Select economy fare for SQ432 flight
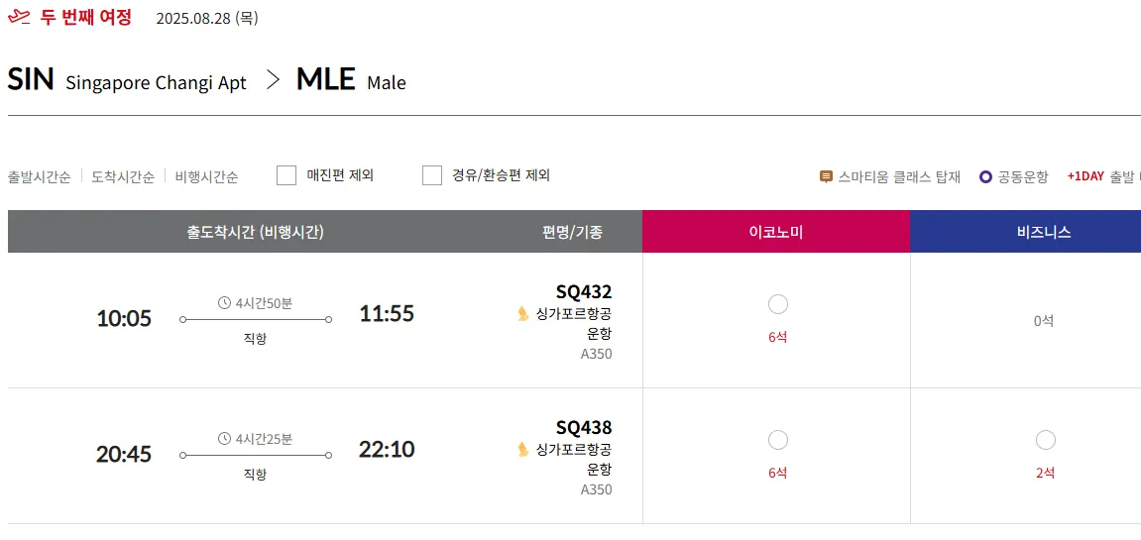This screenshot has width=1141, height=540. 777,304
